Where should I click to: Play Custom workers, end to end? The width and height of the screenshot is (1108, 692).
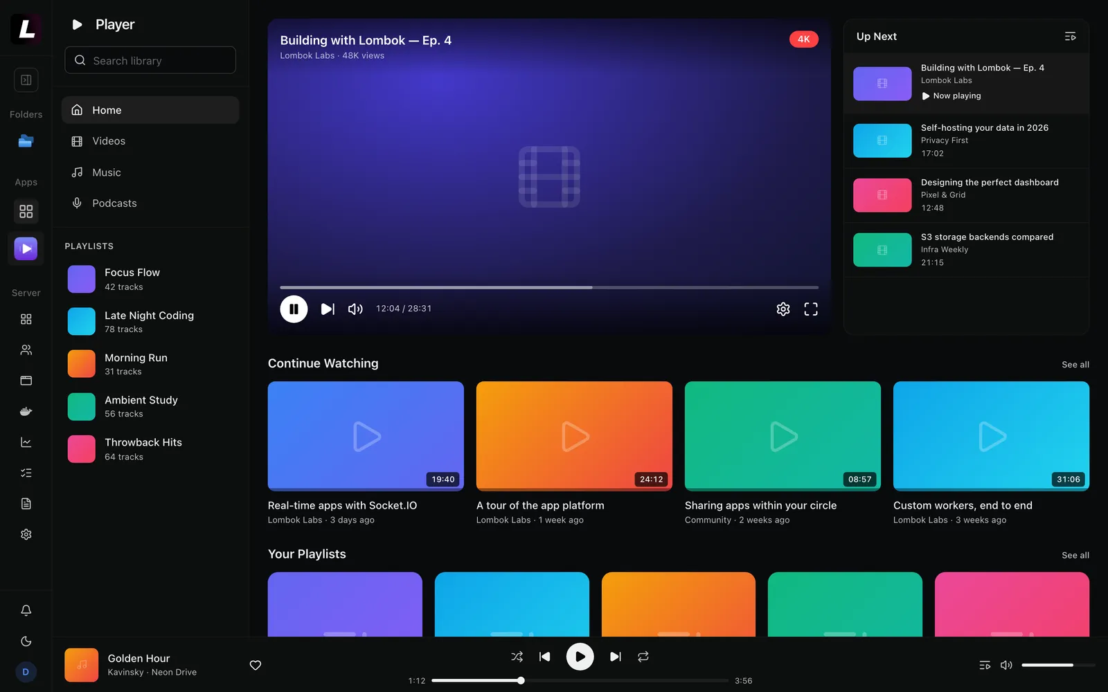(991, 436)
